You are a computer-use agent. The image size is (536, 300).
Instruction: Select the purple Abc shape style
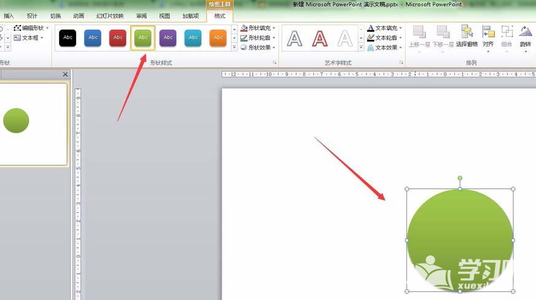168,38
